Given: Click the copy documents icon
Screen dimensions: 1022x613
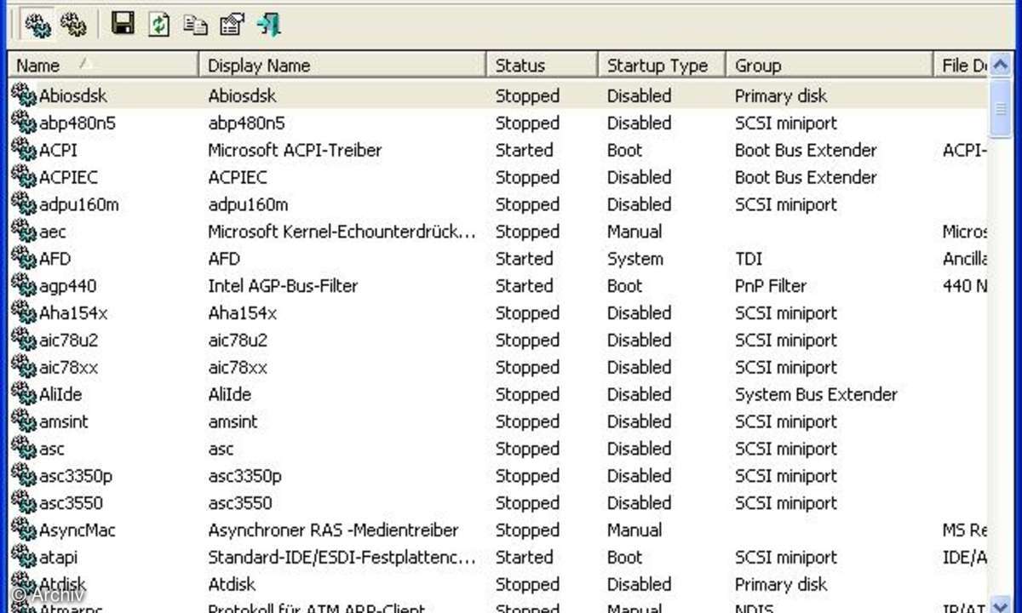Looking at the screenshot, I should [196, 26].
